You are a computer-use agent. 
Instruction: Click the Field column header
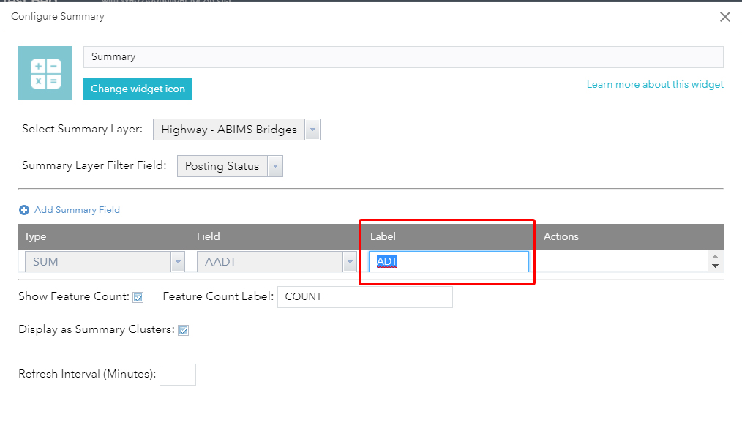(209, 236)
